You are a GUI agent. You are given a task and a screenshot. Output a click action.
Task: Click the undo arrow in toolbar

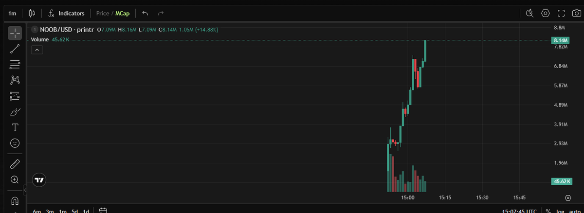[145, 13]
